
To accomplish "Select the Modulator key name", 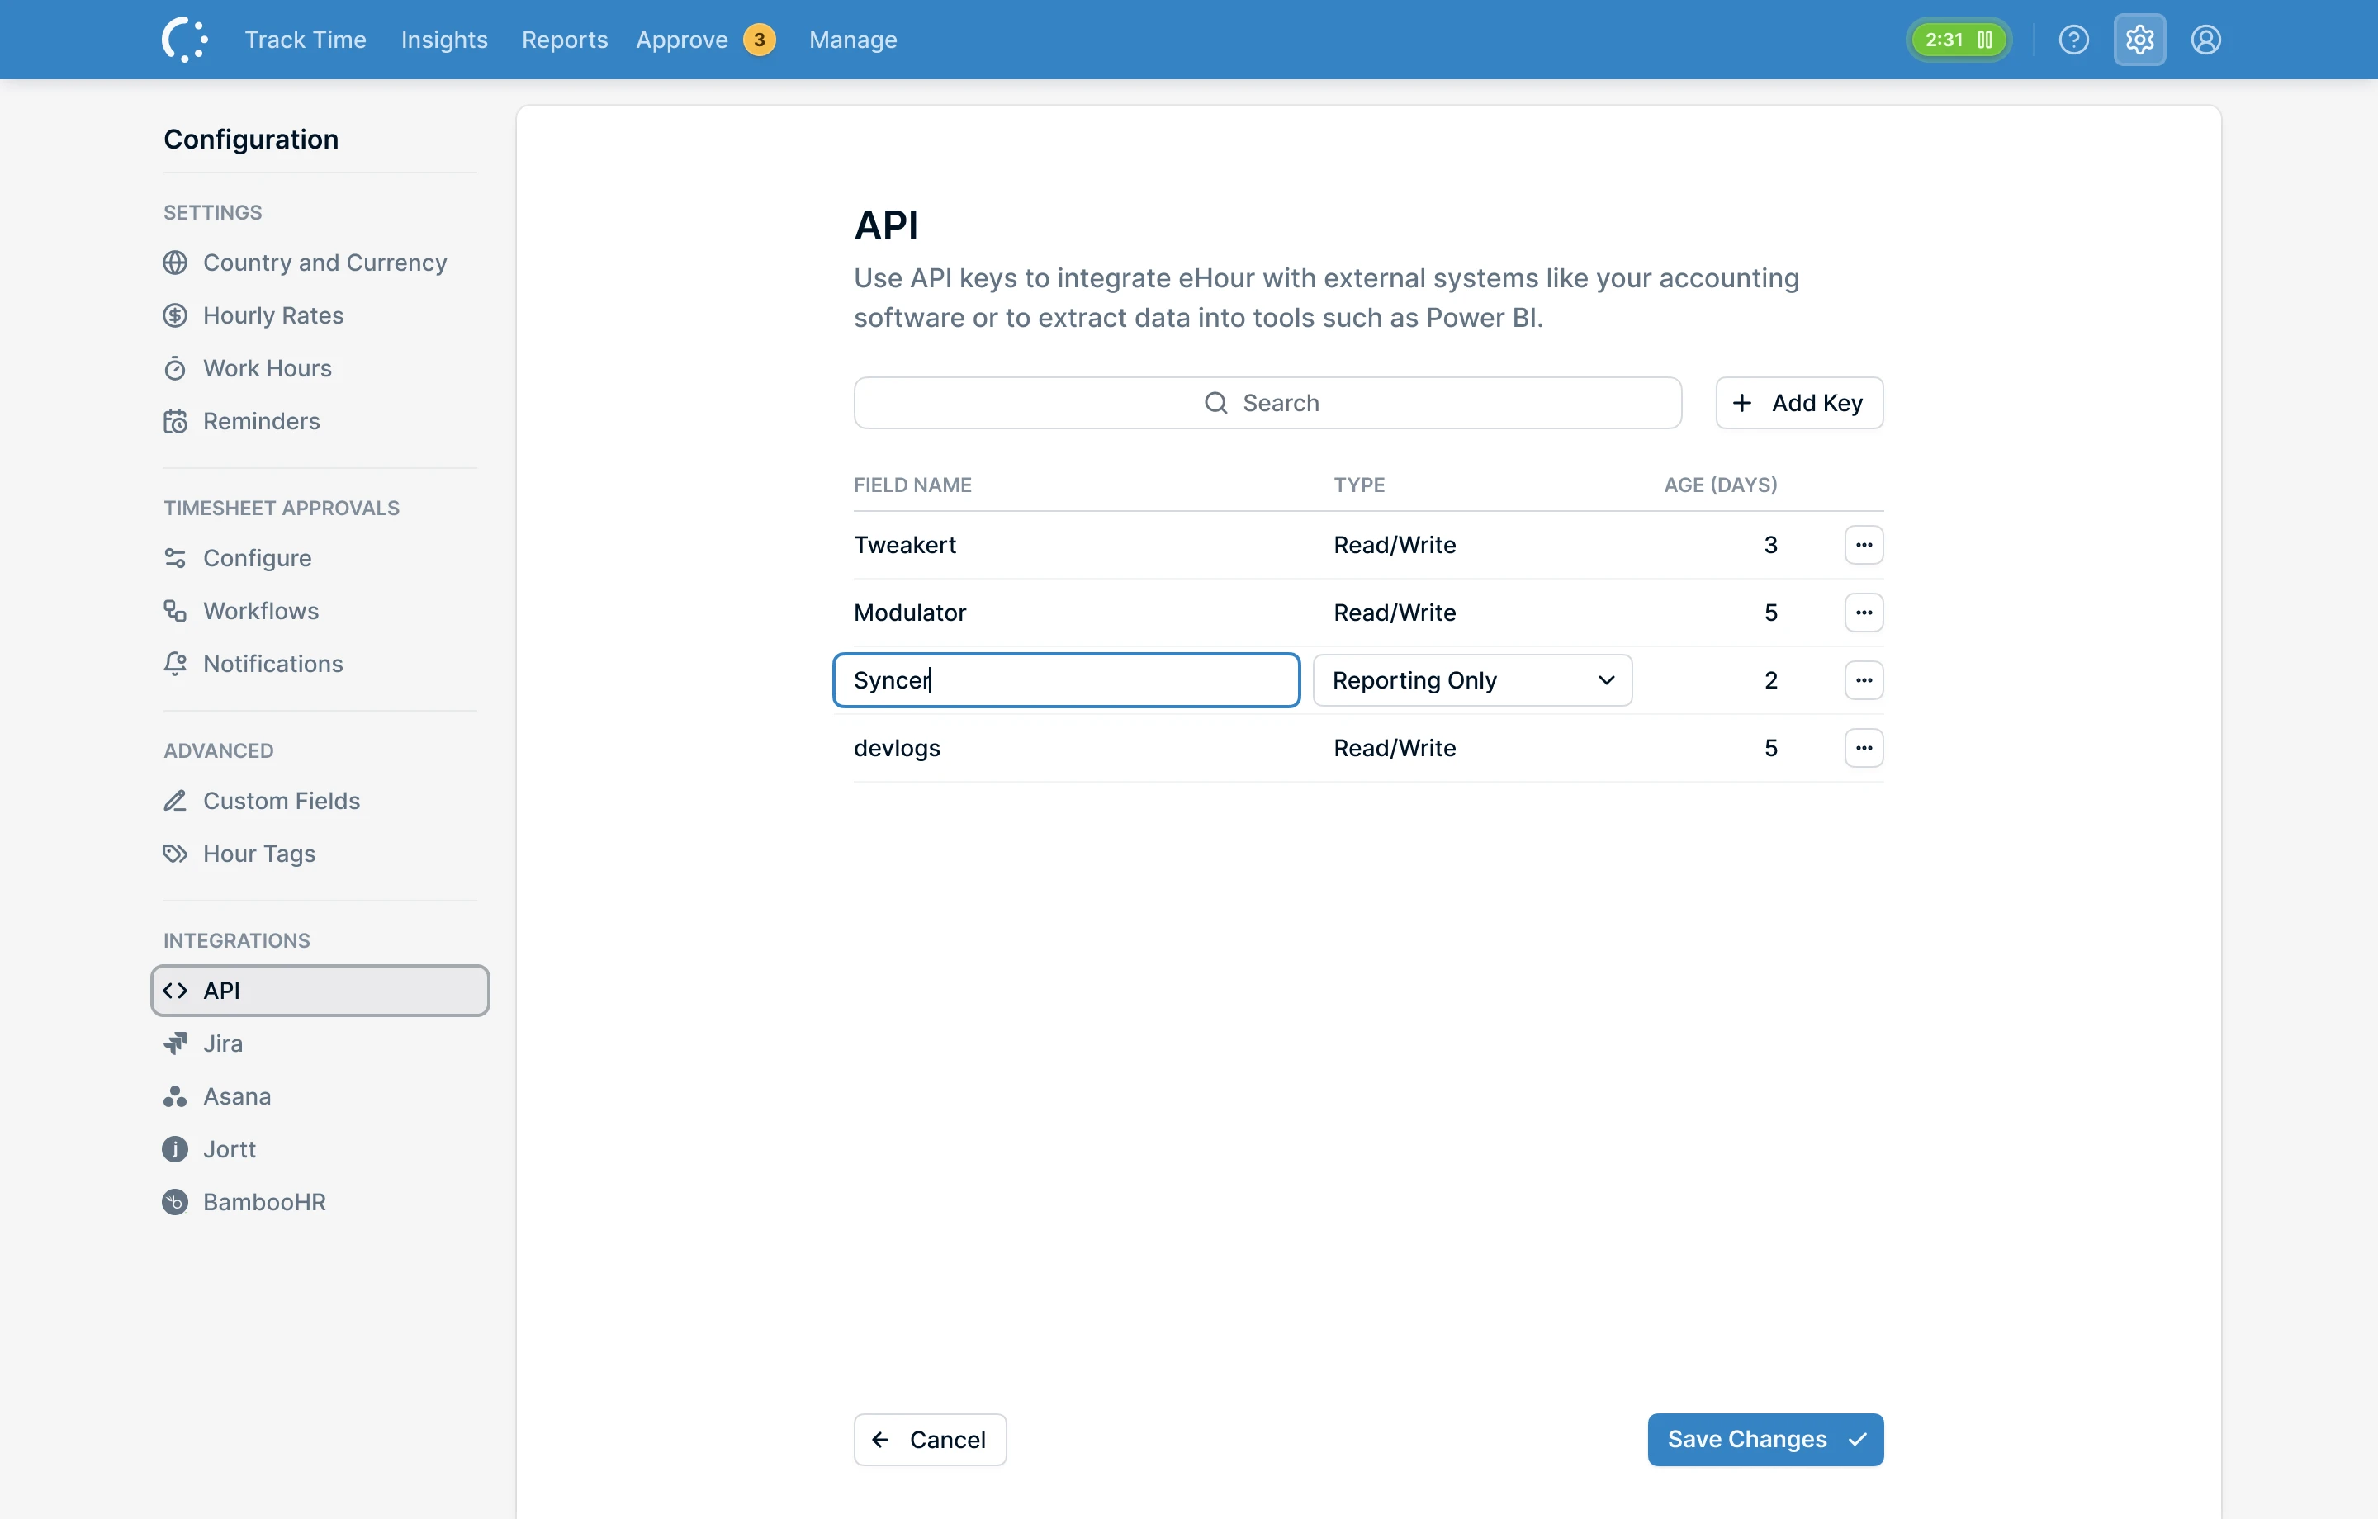I will click(910, 613).
